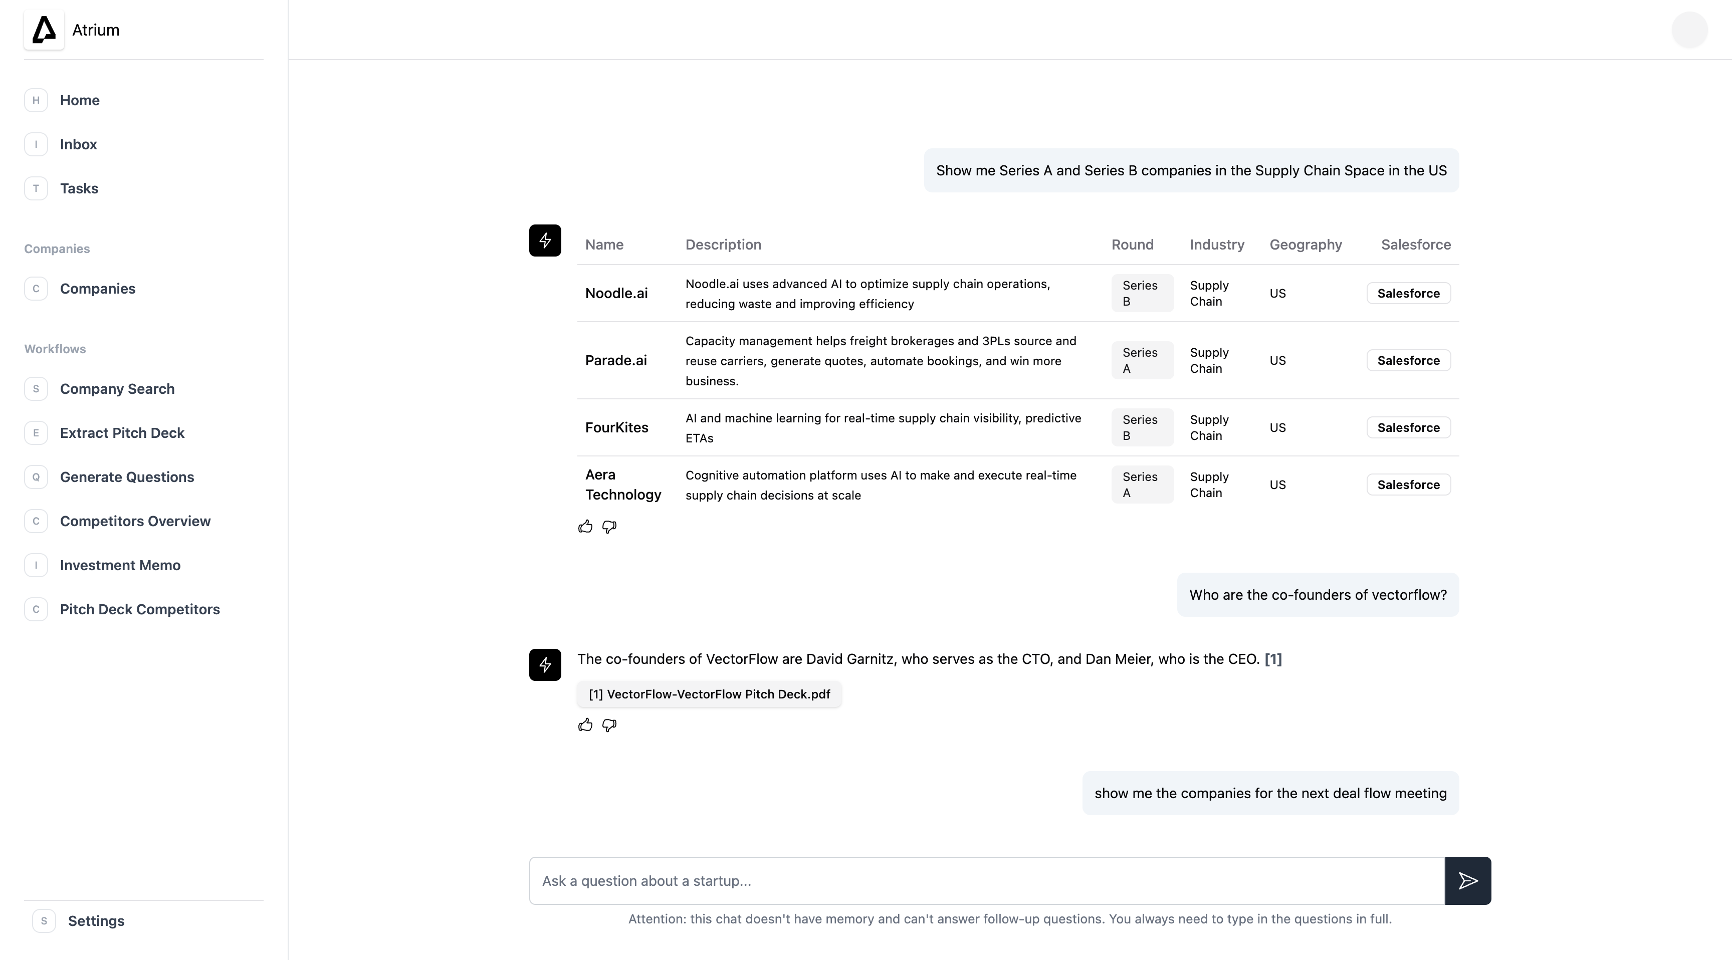1732x960 pixels.
Task: Thumbs down the supply chain table response
Action: 609,527
